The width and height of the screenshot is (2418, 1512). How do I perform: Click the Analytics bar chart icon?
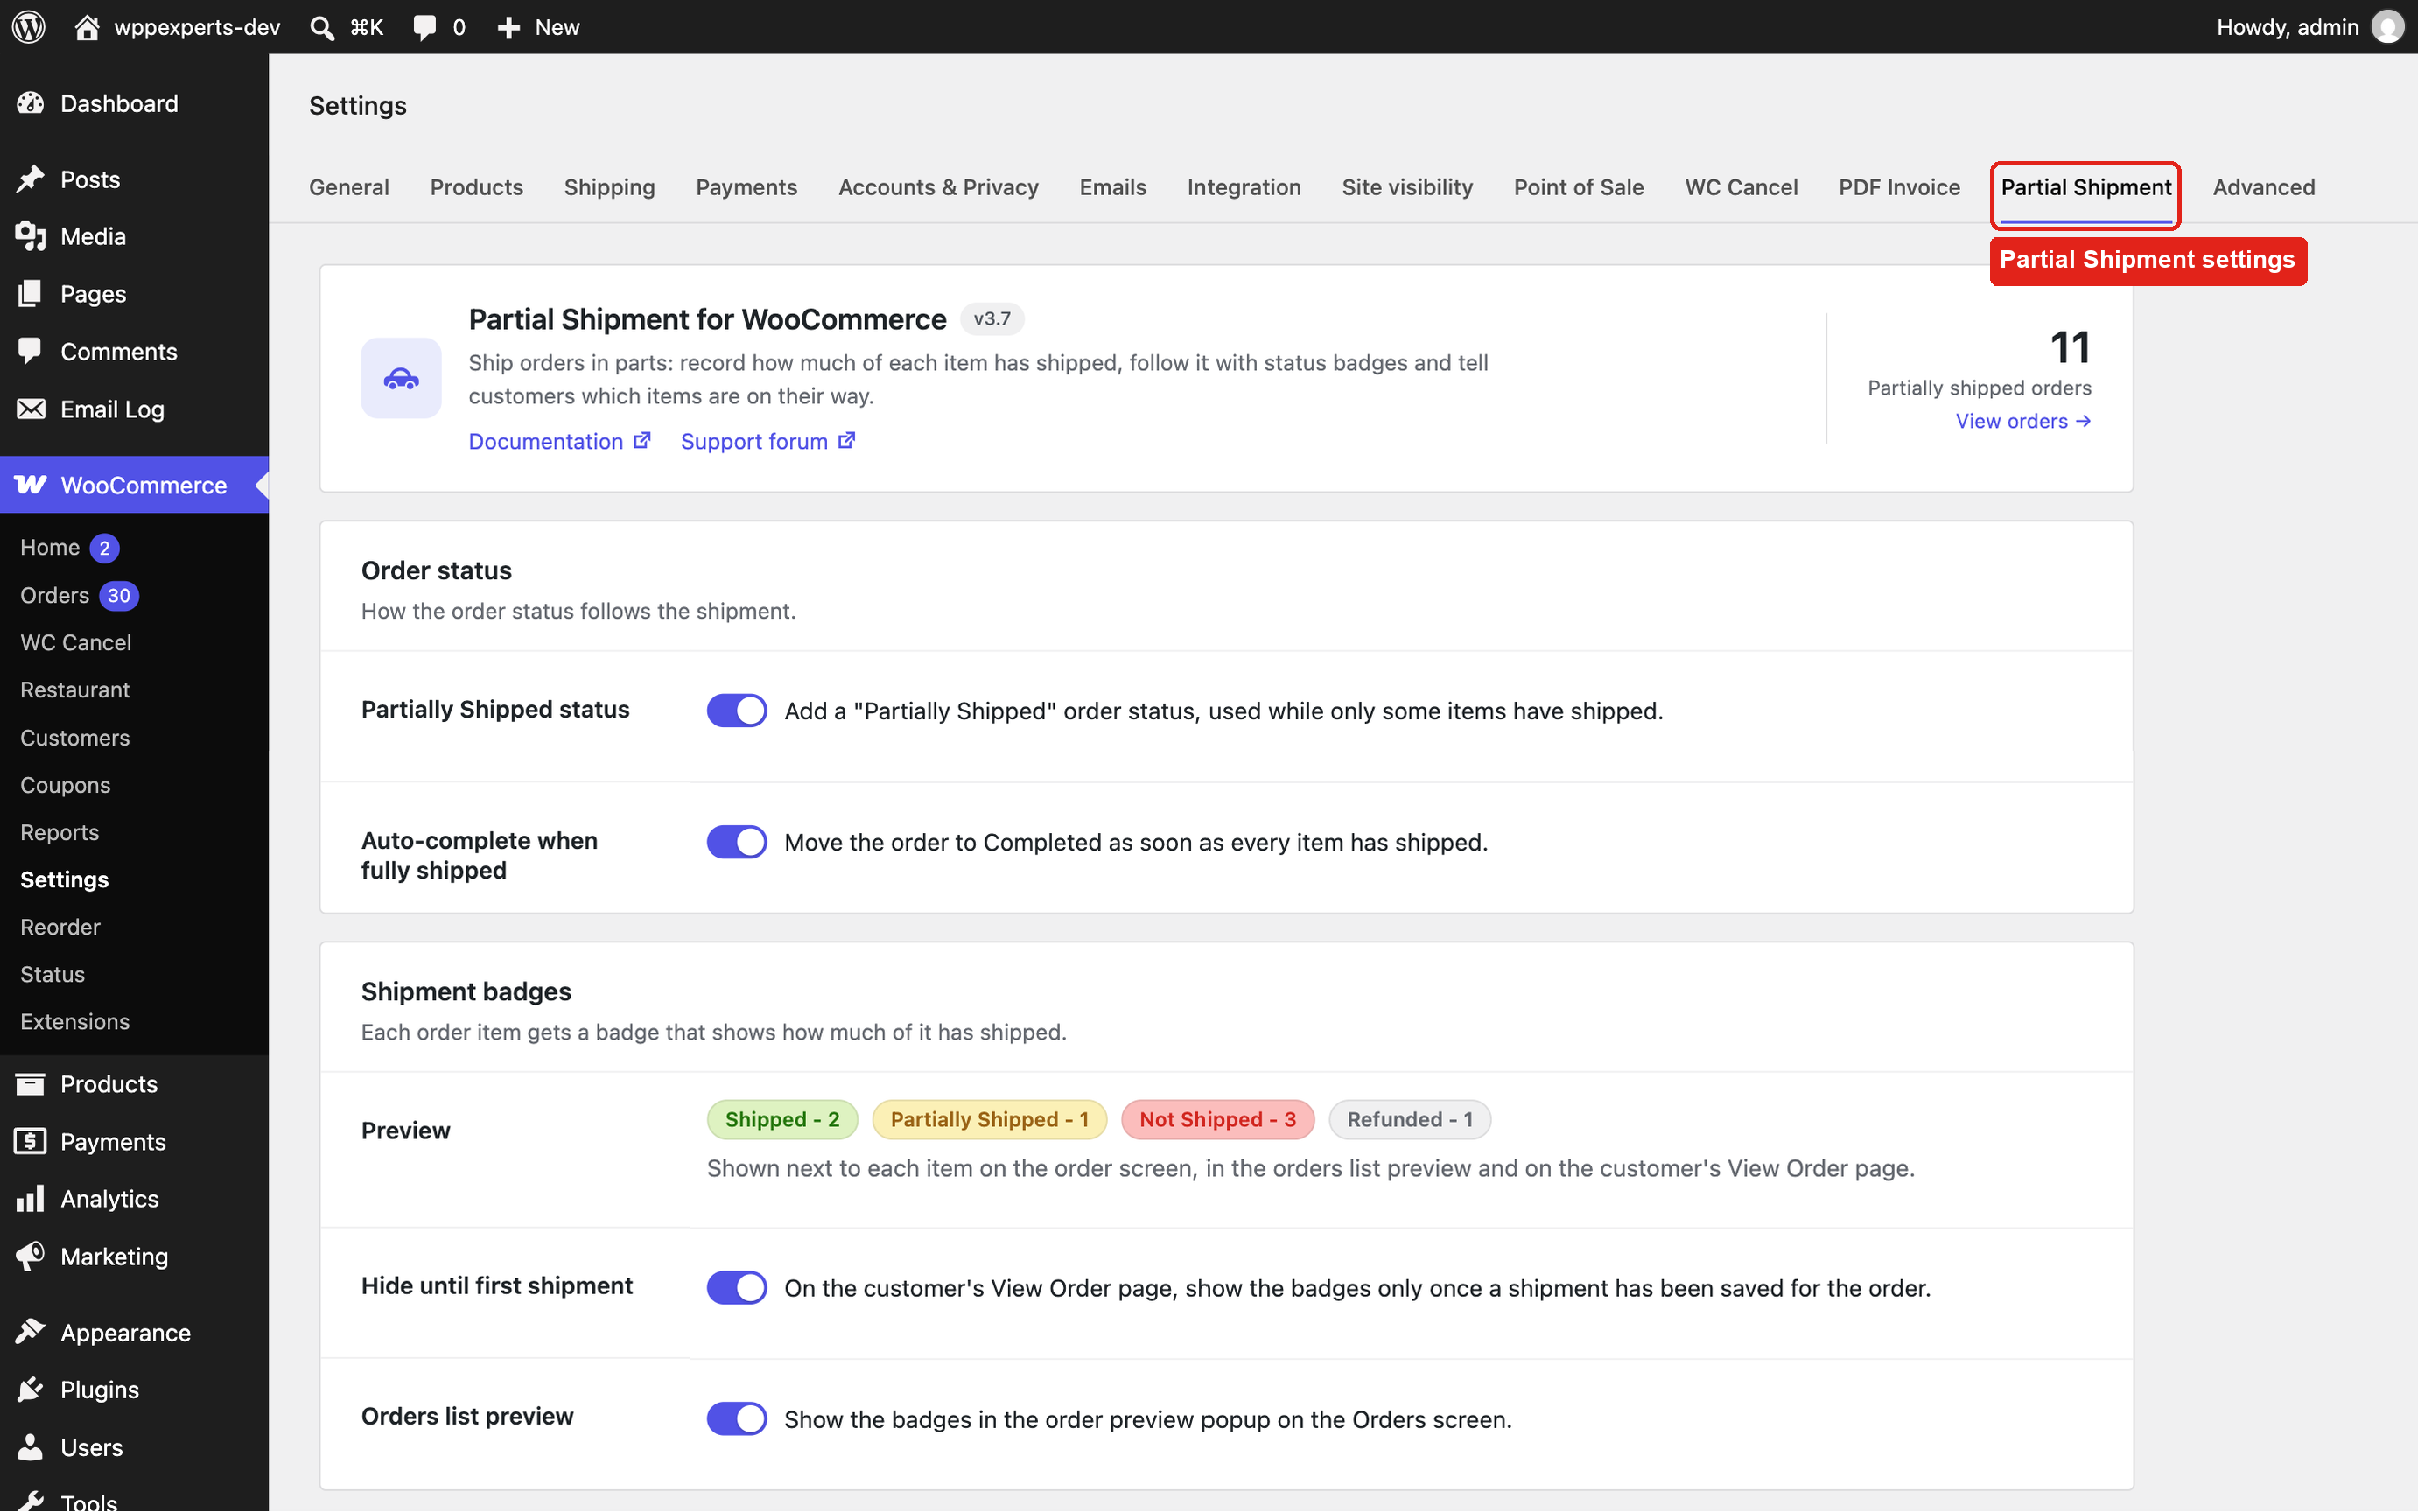(x=31, y=1198)
